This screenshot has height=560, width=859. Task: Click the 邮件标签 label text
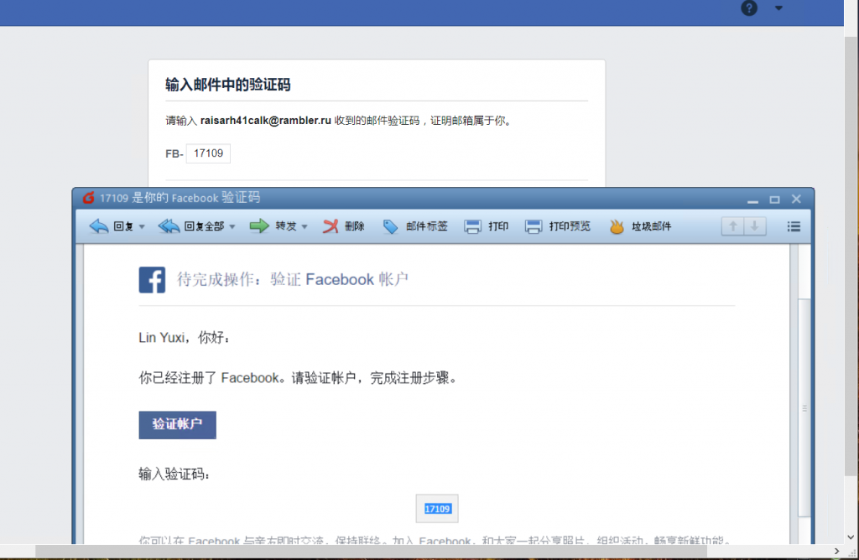tap(427, 226)
